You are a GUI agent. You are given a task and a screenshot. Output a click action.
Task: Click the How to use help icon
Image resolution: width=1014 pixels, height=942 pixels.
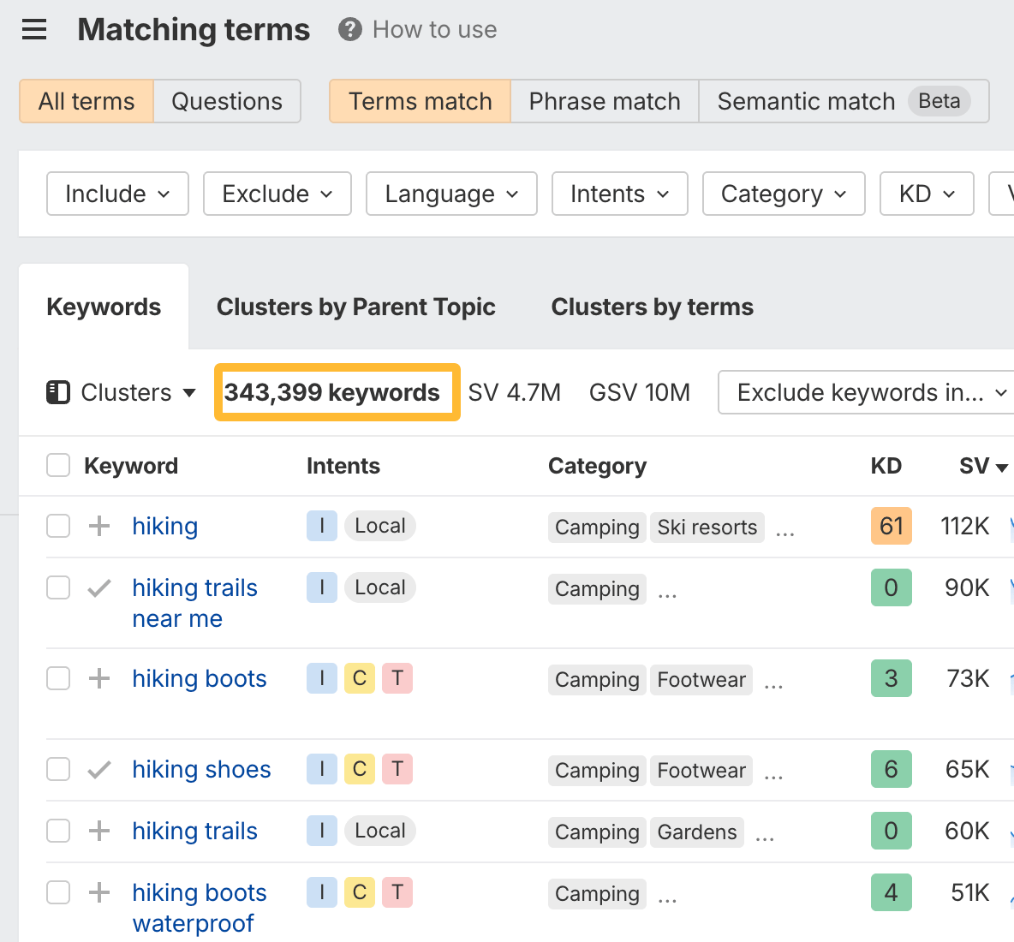[350, 30]
